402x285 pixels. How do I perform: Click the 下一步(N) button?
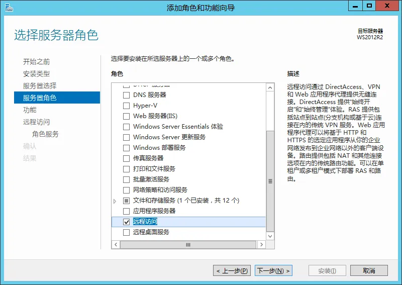click(273, 270)
